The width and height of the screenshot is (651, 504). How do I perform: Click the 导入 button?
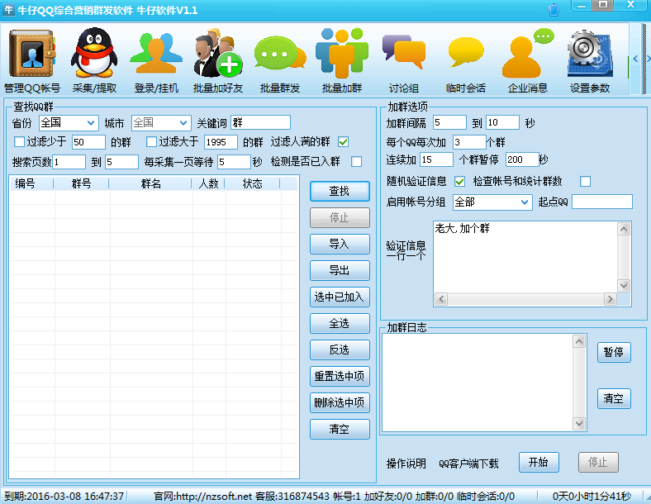pyautogui.click(x=340, y=244)
